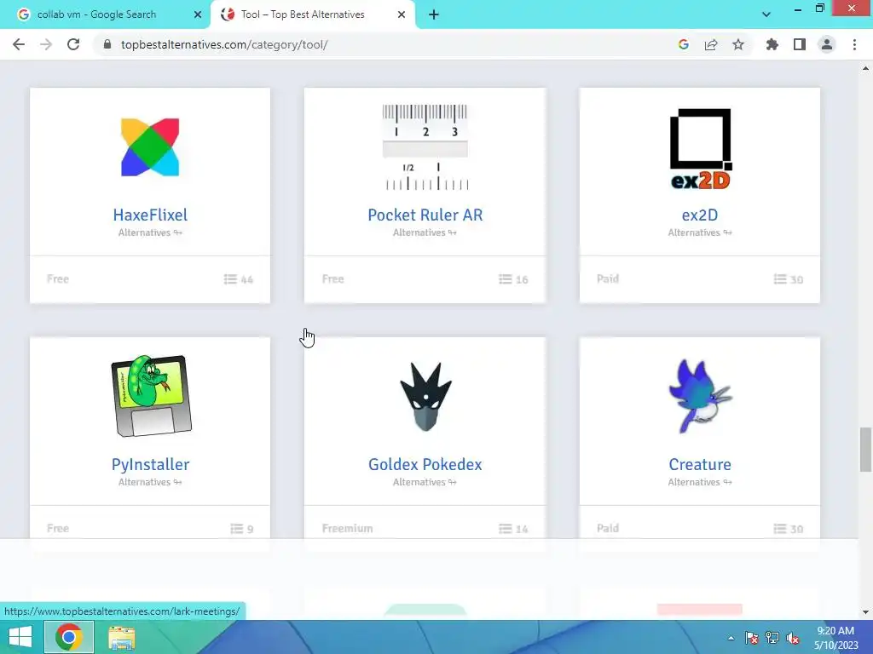This screenshot has width=873, height=654.
Task: Click the muted volume tray icon
Action: 793,638
